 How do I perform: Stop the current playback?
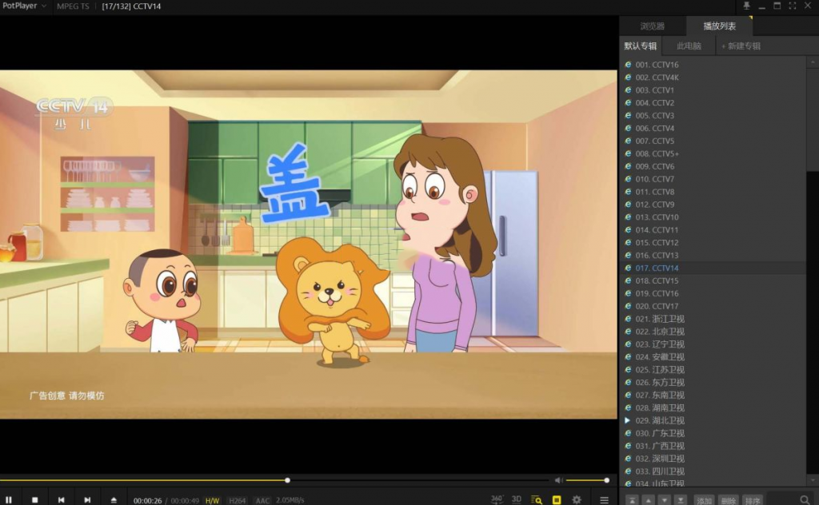coord(35,499)
